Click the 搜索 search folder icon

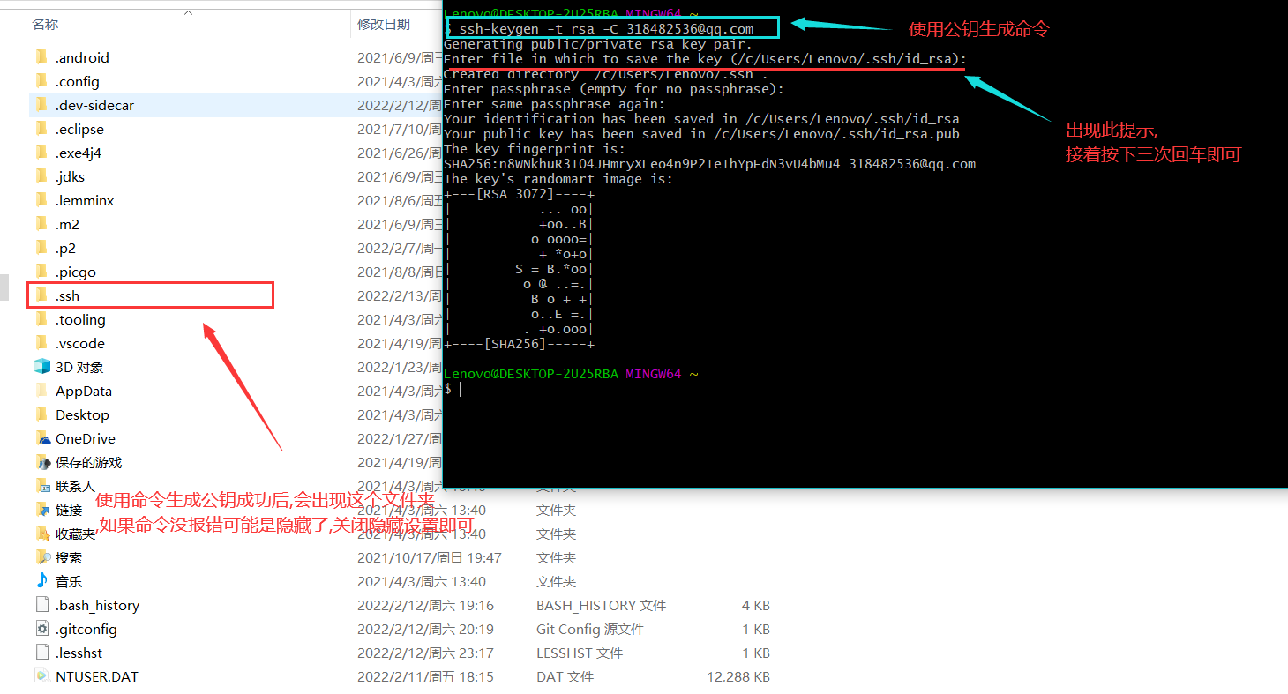click(x=41, y=557)
